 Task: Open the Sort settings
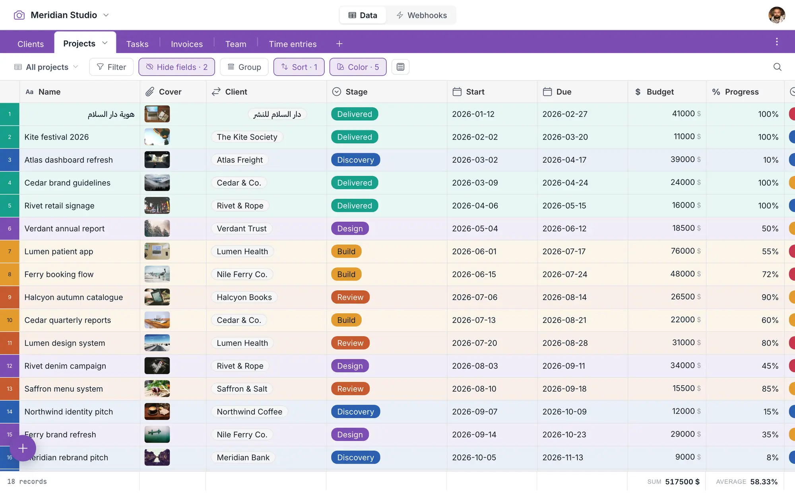(299, 67)
